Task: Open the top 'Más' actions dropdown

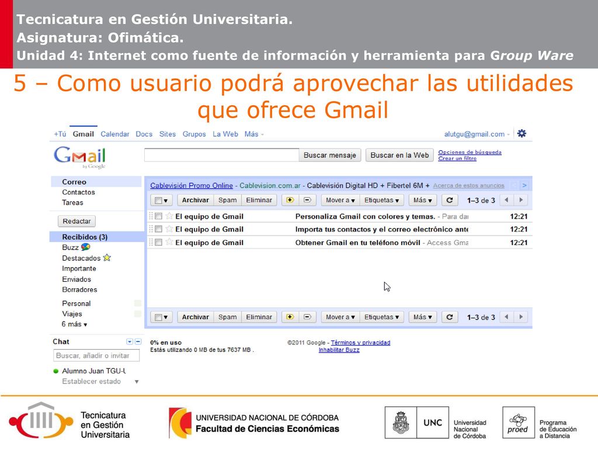Action: point(423,200)
